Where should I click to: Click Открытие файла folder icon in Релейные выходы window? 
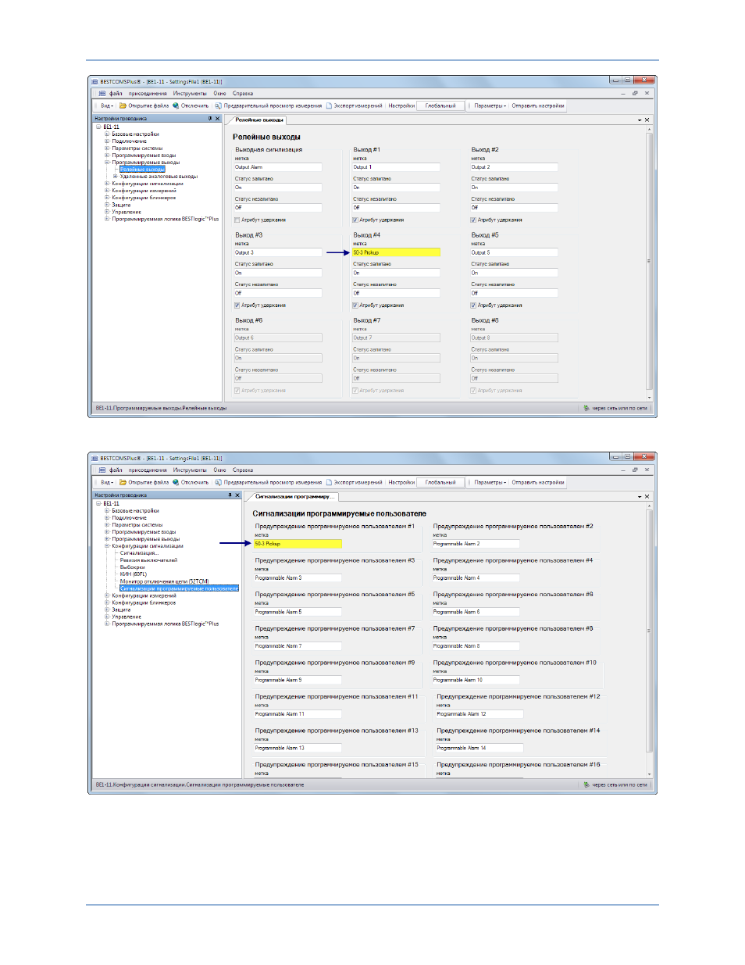coord(123,105)
